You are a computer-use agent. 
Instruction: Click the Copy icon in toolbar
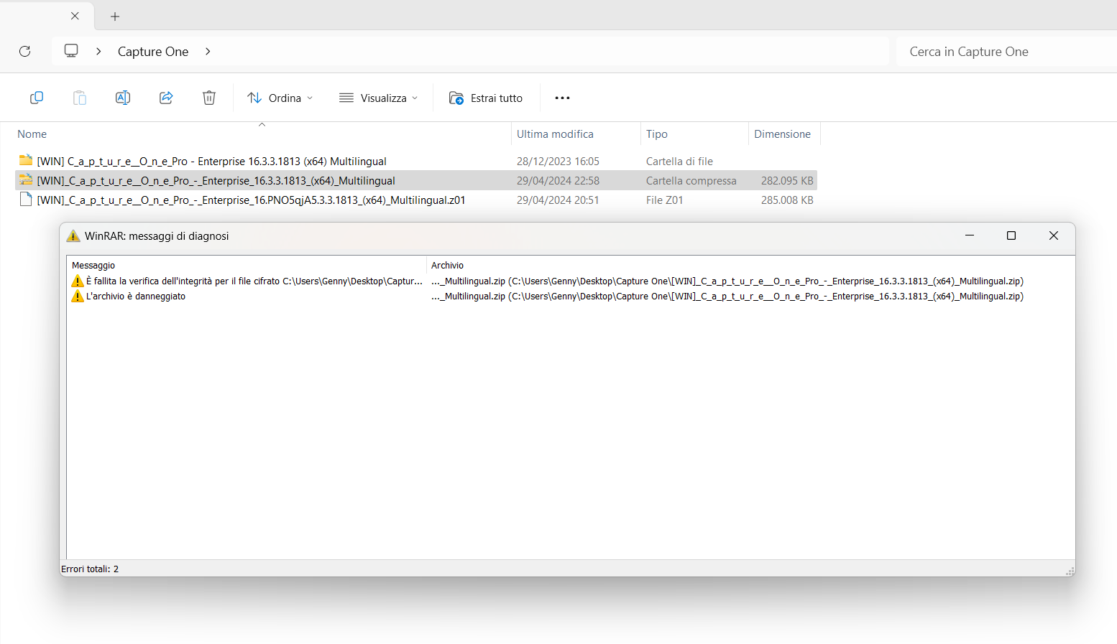(37, 98)
